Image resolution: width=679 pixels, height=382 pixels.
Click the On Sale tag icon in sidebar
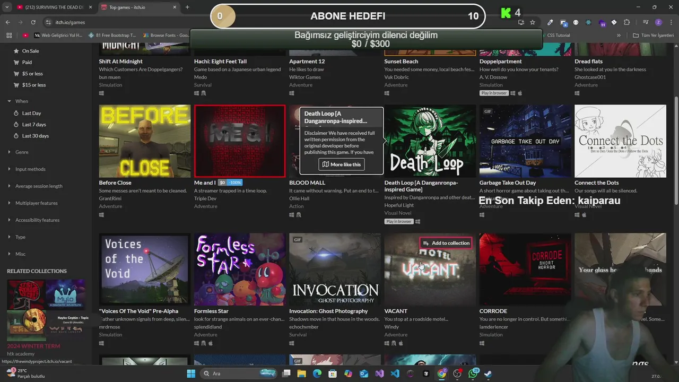[15, 51]
